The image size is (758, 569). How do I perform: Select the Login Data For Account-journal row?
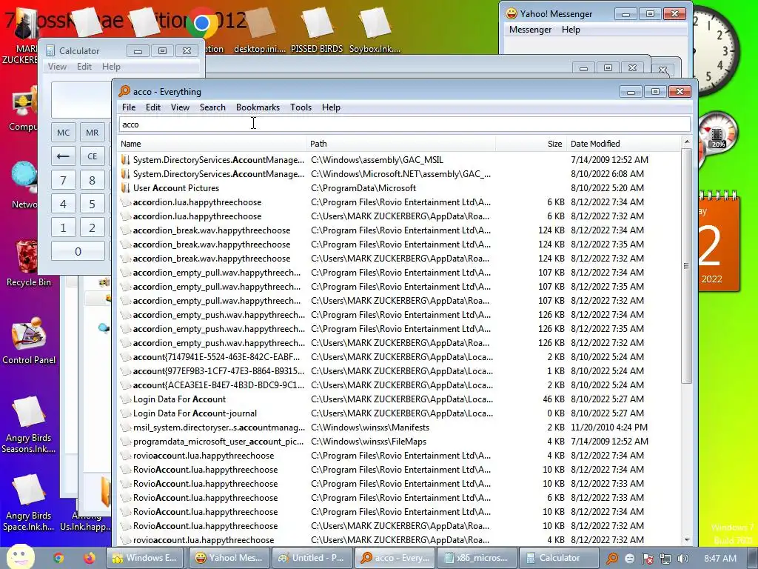click(399, 413)
